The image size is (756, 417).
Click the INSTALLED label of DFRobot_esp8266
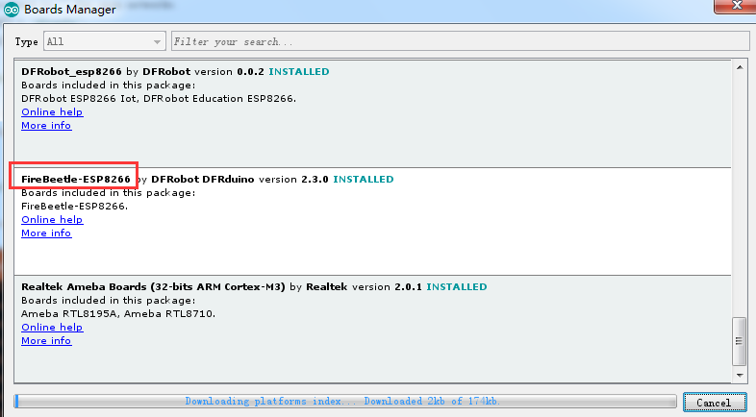(299, 72)
